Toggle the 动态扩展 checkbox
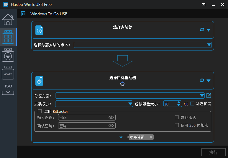Image resolution: width=228 pixels, height=158 pixels. point(192,104)
